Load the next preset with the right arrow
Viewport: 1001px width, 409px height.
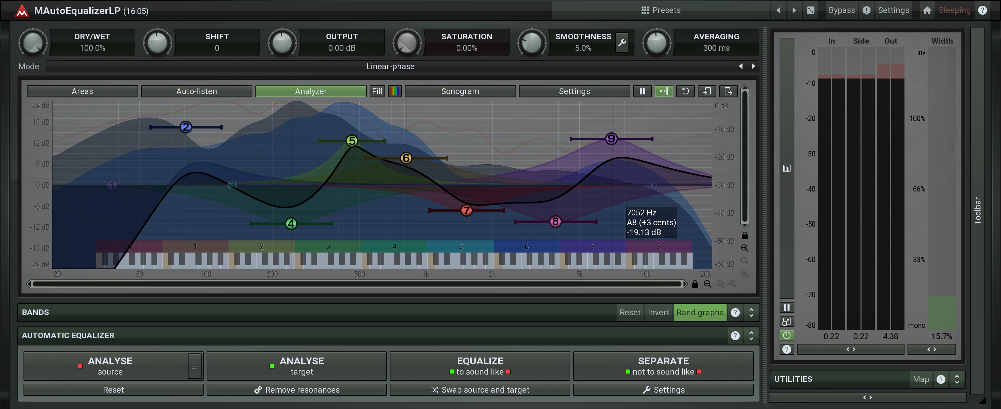click(794, 10)
